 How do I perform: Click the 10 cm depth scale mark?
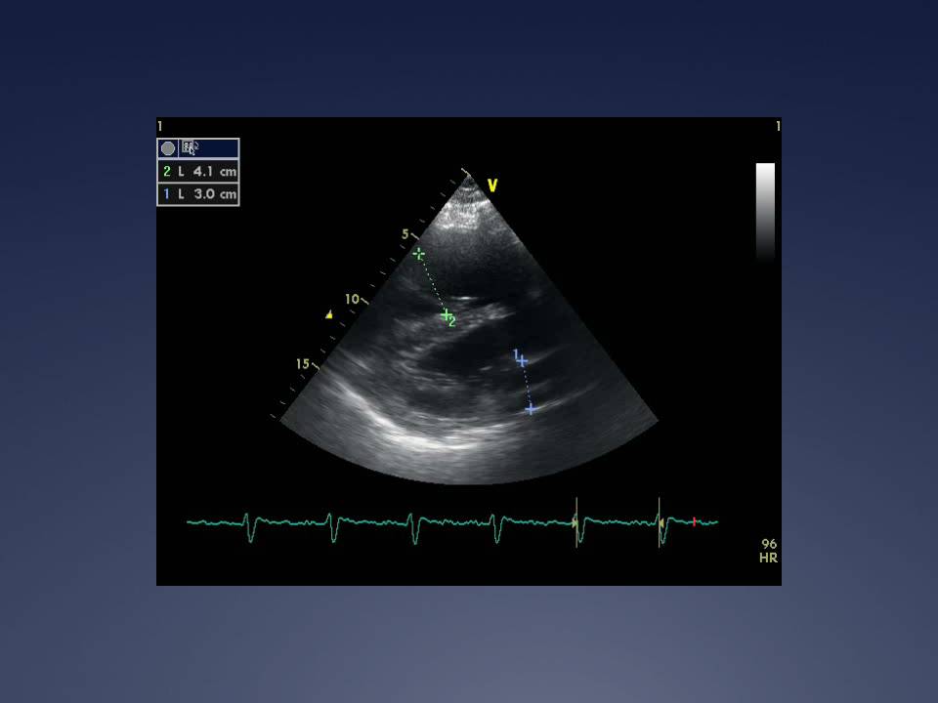tap(354, 299)
